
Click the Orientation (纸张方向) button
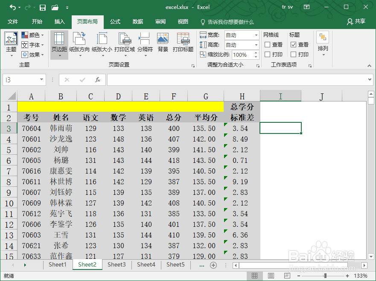click(79, 45)
